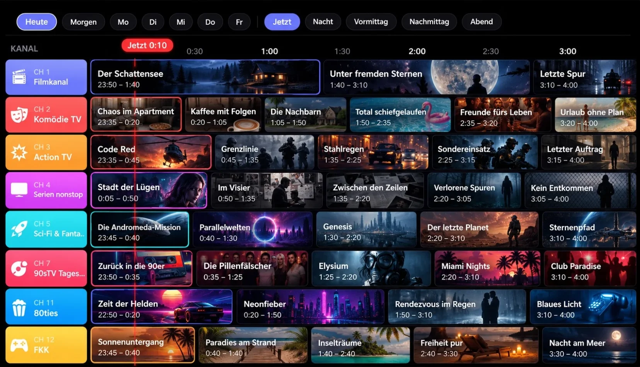Open Neonfieber programme card
The height and width of the screenshot is (367, 640).
click(x=311, y=307)
